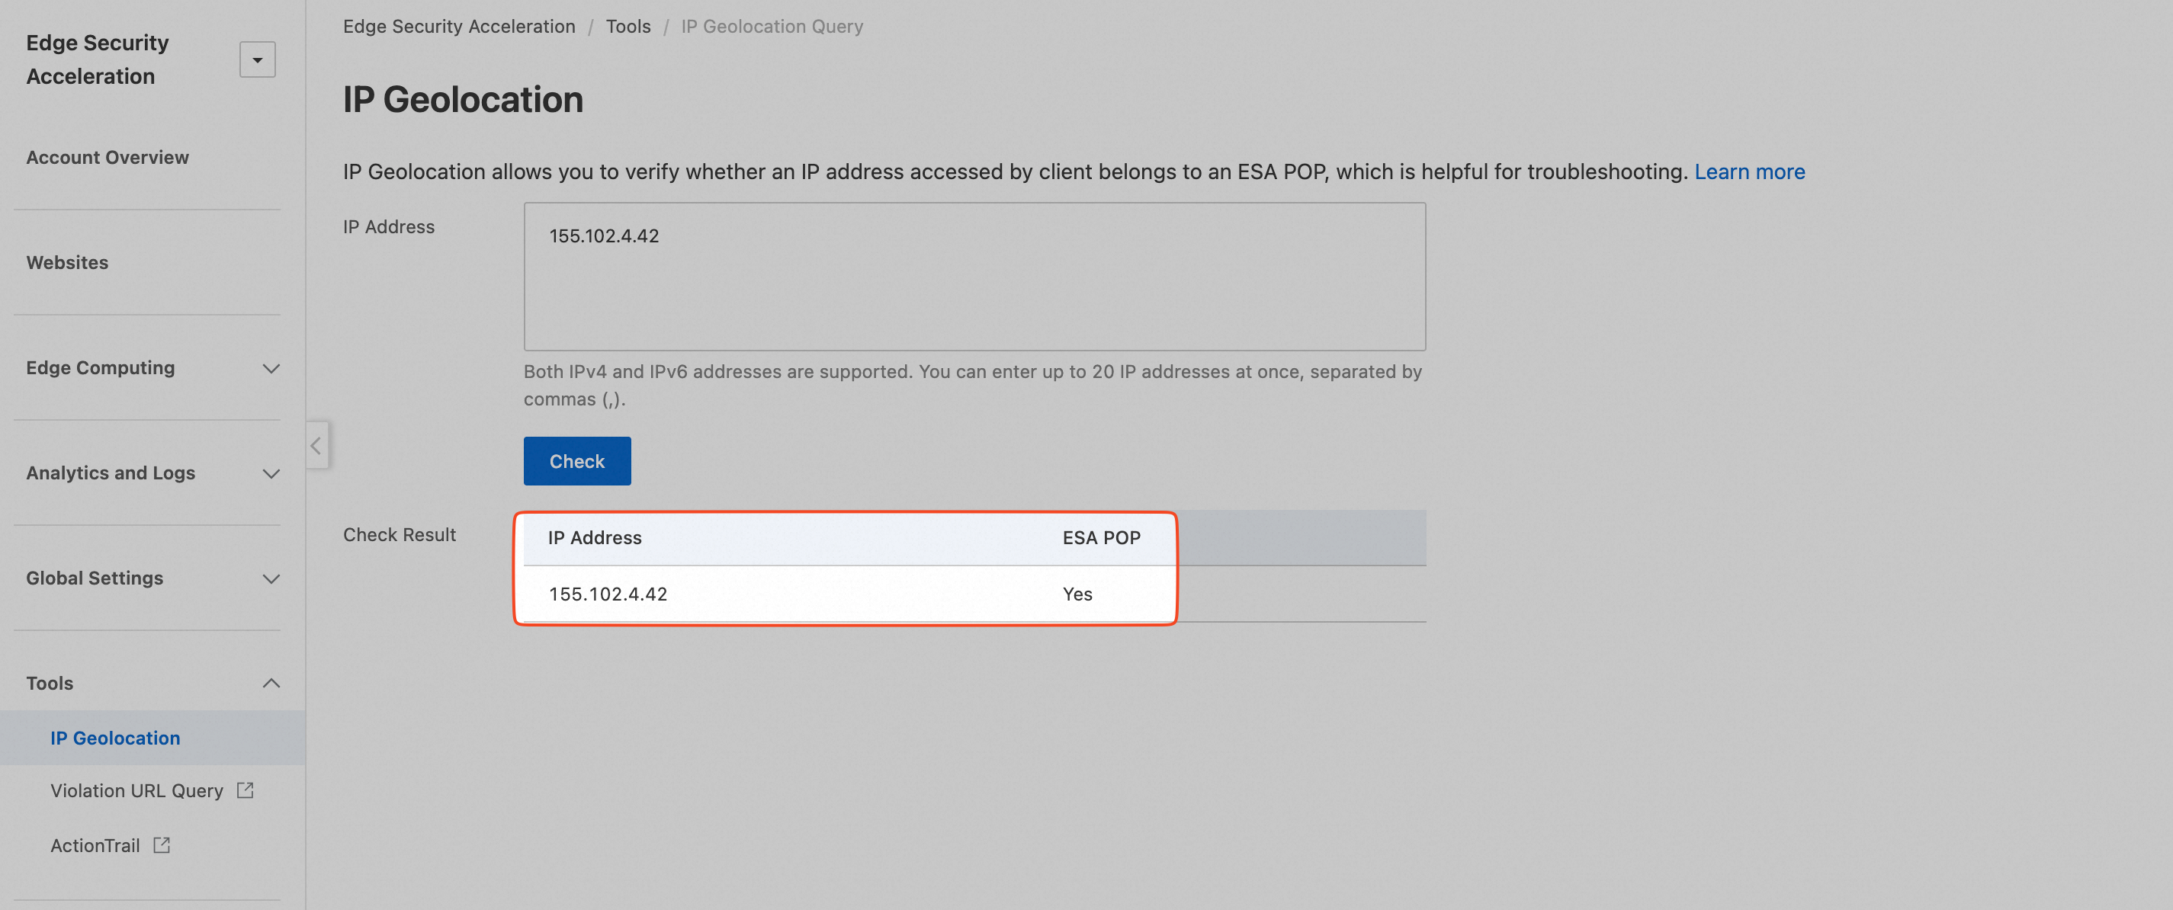Open the Violation URL Query tool
Screen dimensions: 2173x910
136,791
